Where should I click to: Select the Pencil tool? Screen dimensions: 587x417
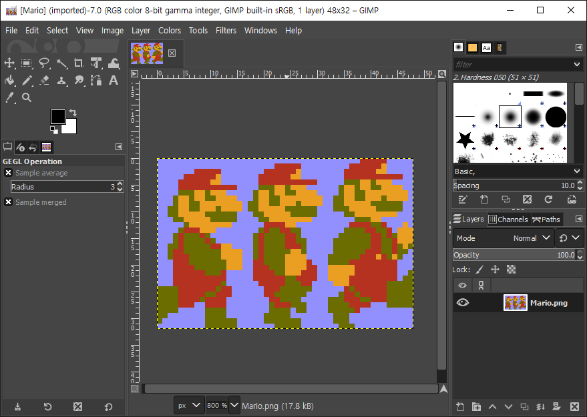[x=27, y=80]
